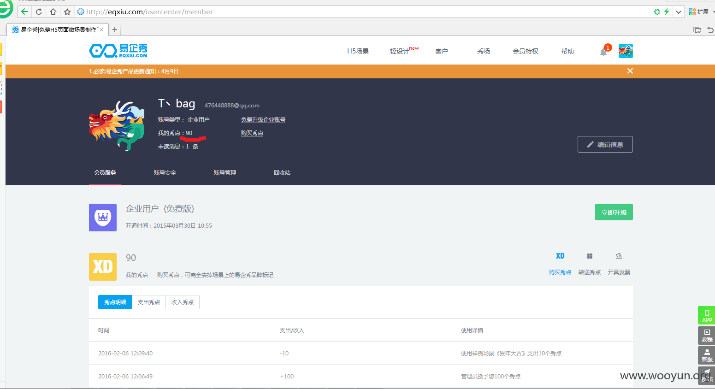Viewport: 715px width, 389px height.
Task: Open the 秀场 menu item
Action: pos(483,51)
